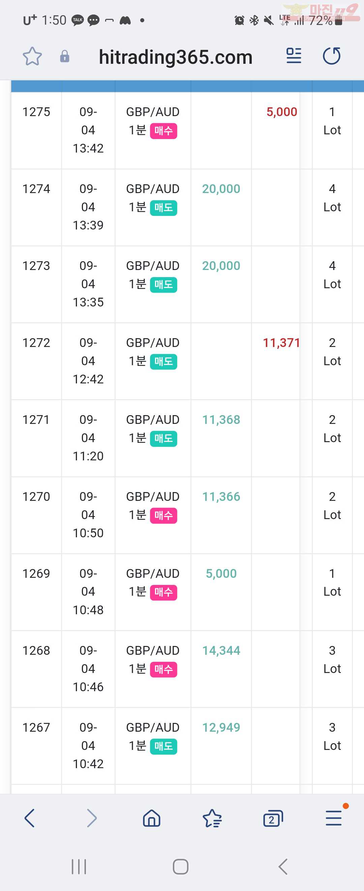This screenshot has height=891, width=364.
Task: Open saved bookmarks list icon
Action: tap(212, 818)
